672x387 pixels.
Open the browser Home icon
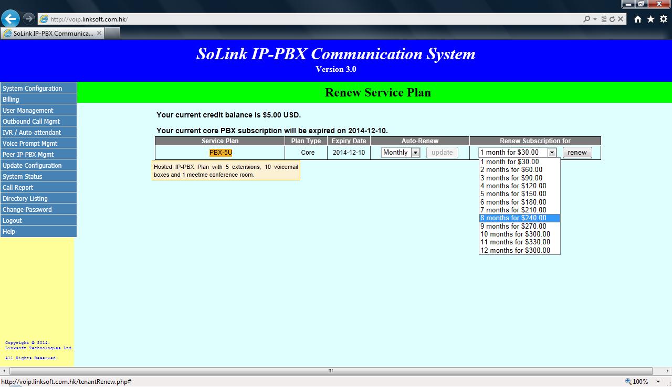point(637,19)
